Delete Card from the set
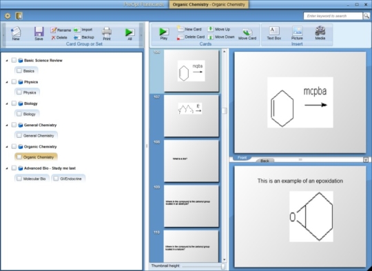 [x=191, y=37]
